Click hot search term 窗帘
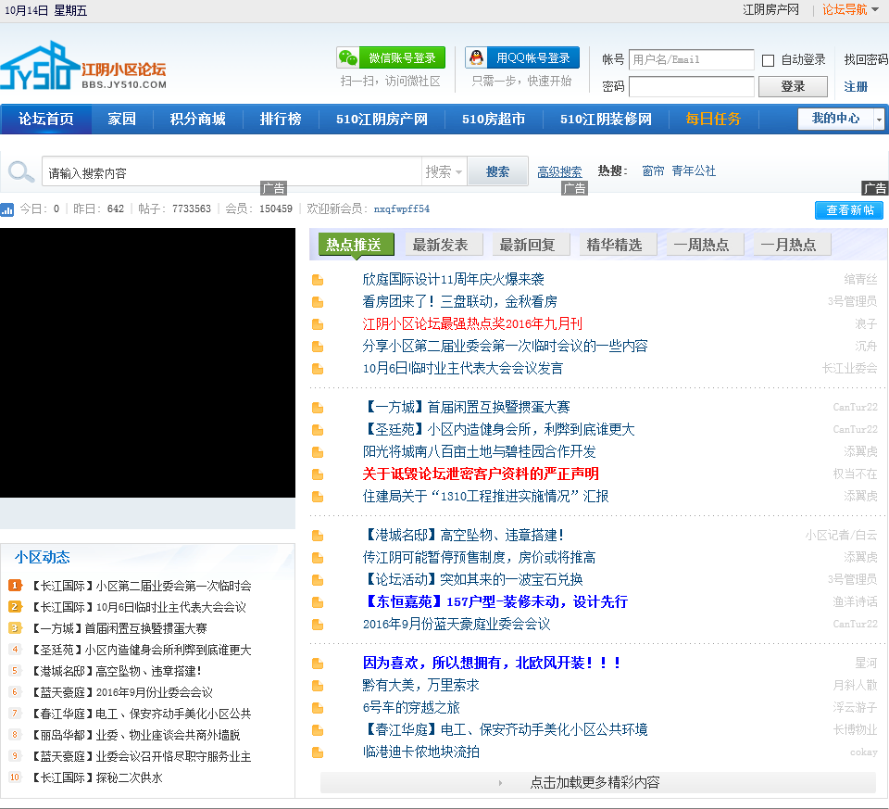Viewport: 889px width, 809px height. click(x=653, y=171)
